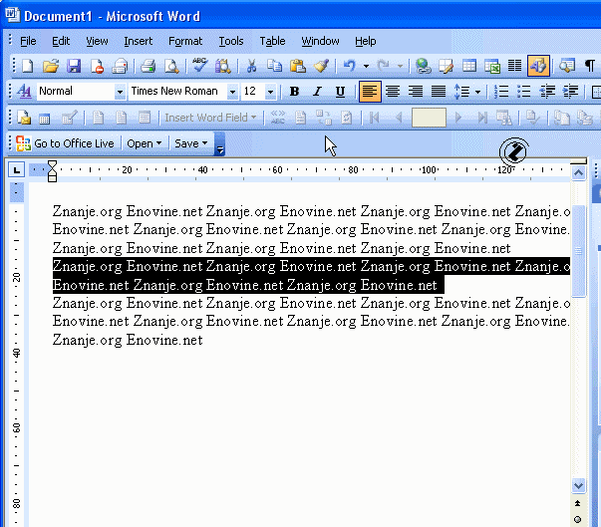The image size is (601, 527).
Task: Toggle bold formatting
Action: (294, 92)
